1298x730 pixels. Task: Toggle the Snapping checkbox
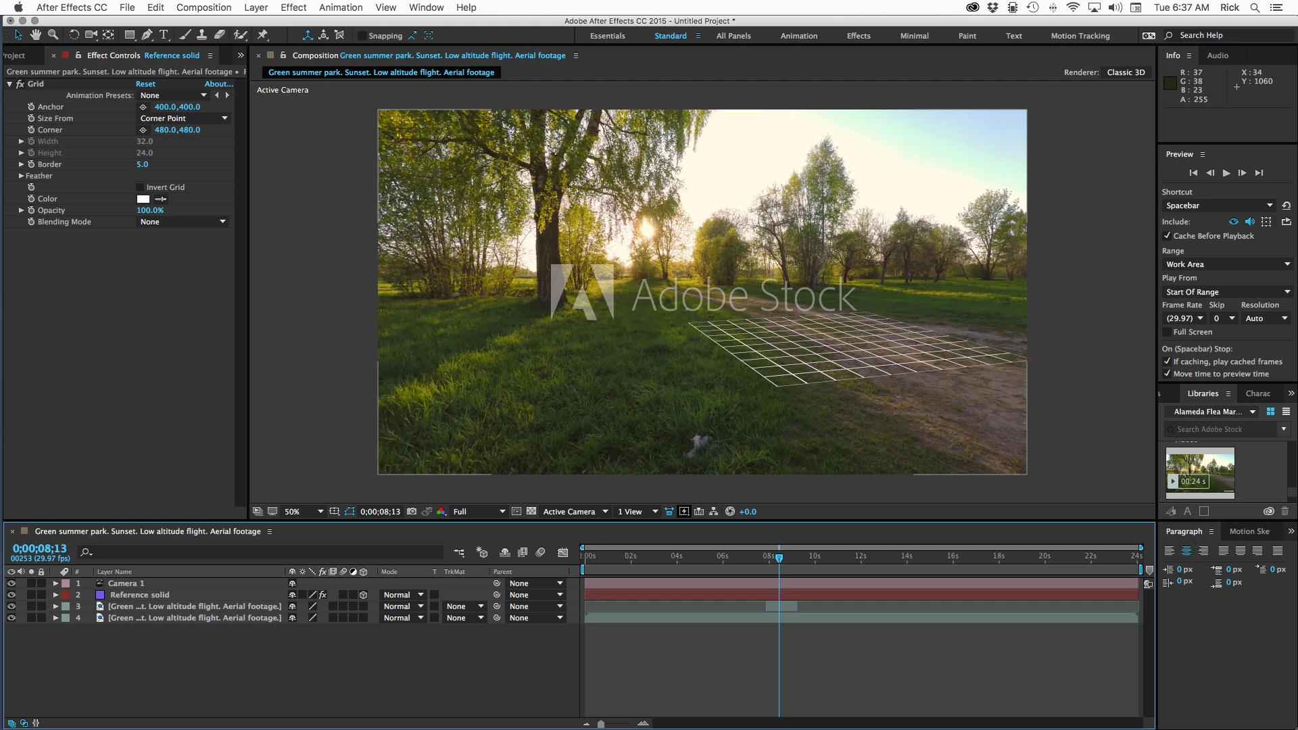(362, 36)
